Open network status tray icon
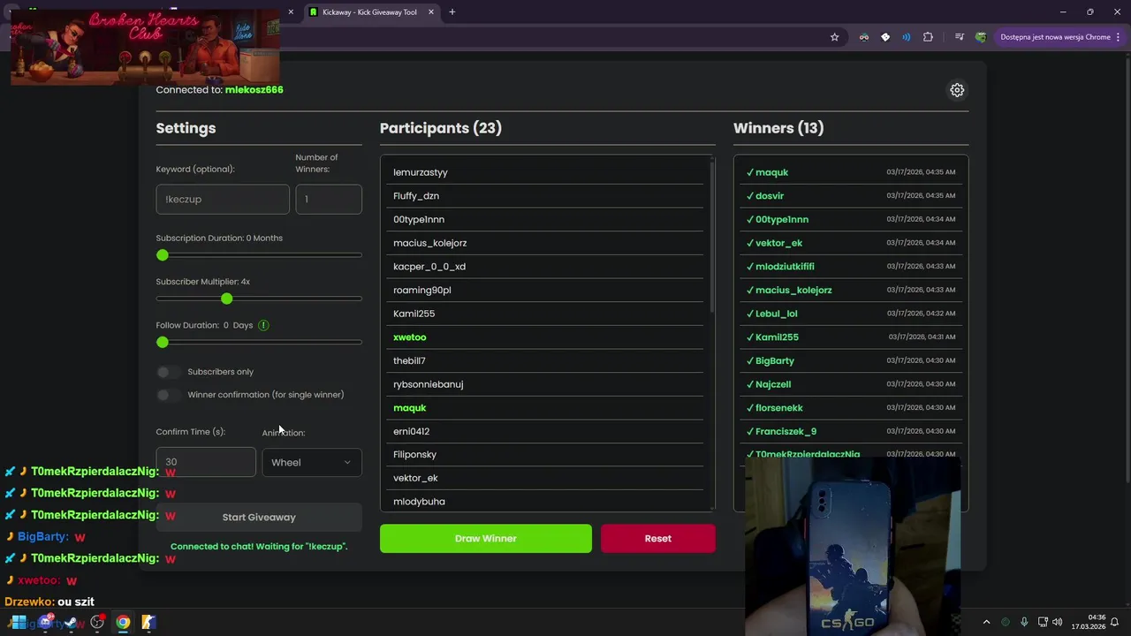This screenshot has height=636, width=1131. pos(1043,622)
